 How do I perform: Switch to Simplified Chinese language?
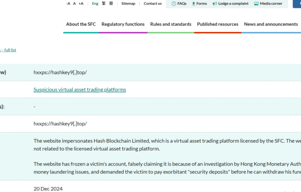point(111,3)
